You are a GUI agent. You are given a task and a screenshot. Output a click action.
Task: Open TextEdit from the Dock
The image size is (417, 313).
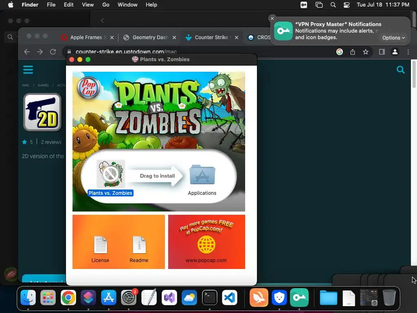click(x=149, y=298)
